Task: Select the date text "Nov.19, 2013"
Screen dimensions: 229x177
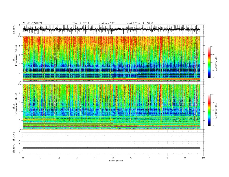Action: tap(81, 23)
